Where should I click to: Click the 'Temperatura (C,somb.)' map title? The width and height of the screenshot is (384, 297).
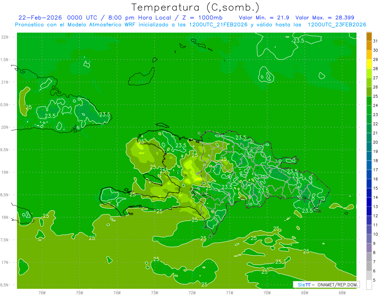coord(195,8)
